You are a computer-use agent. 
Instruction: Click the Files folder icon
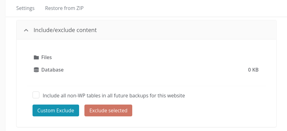pyautogui.click(x=36, y=57)
